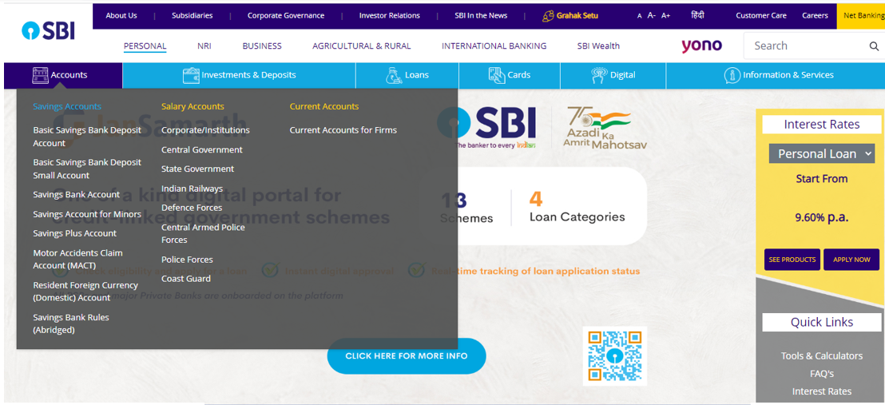The width and height of the screenshot is (885, 405).
Task: Click CLICK HERE FOR MORE INFO button
Action: 407,355
